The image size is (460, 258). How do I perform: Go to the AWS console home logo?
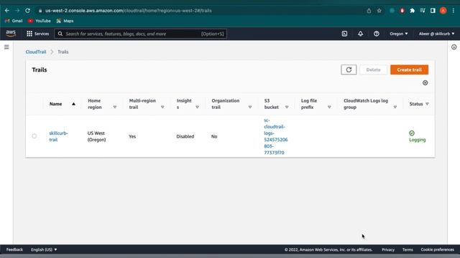pyautogui.click(x=11, y=34)
